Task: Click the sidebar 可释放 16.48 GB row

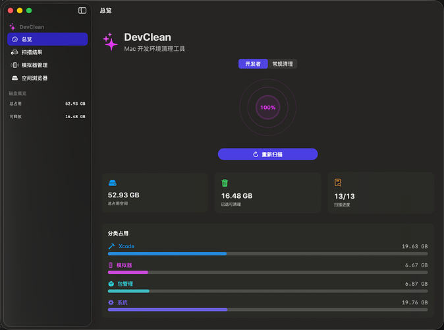Action: tap(47, 116)
